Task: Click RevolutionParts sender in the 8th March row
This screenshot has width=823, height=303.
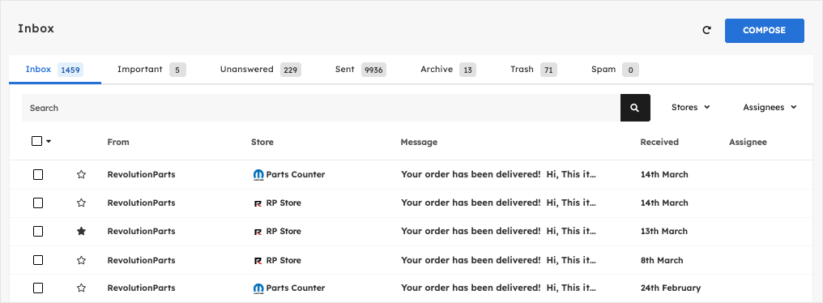Action: (x=141, y=259)
